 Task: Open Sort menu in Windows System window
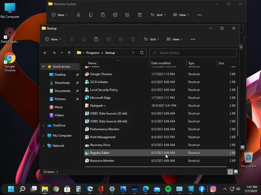point(158,15)
